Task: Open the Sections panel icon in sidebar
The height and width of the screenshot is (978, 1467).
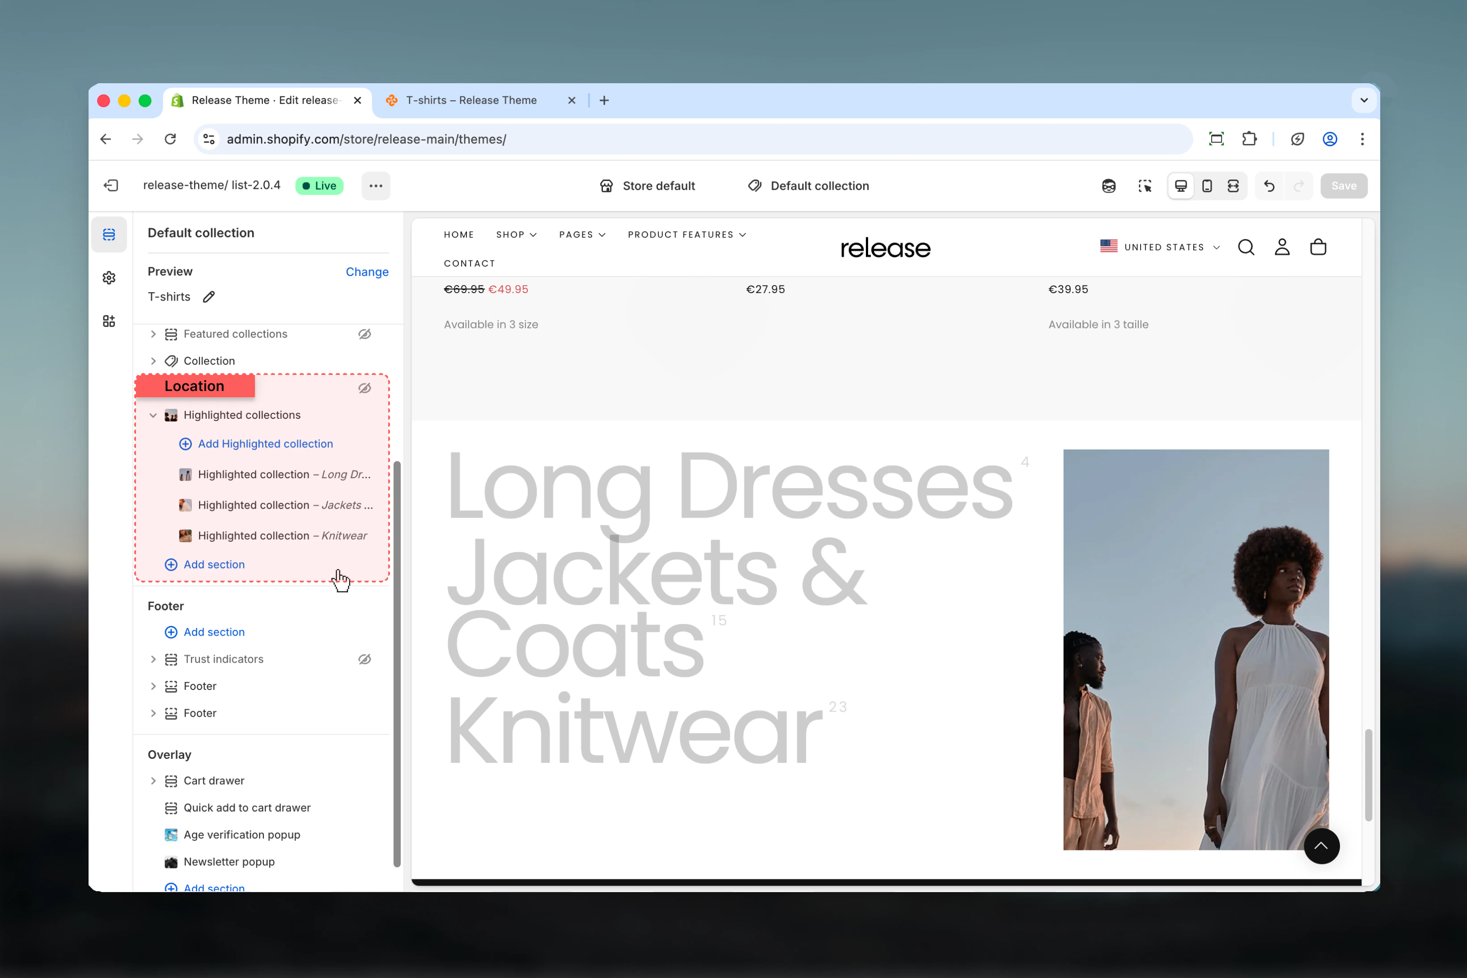Action: [109, 234]
